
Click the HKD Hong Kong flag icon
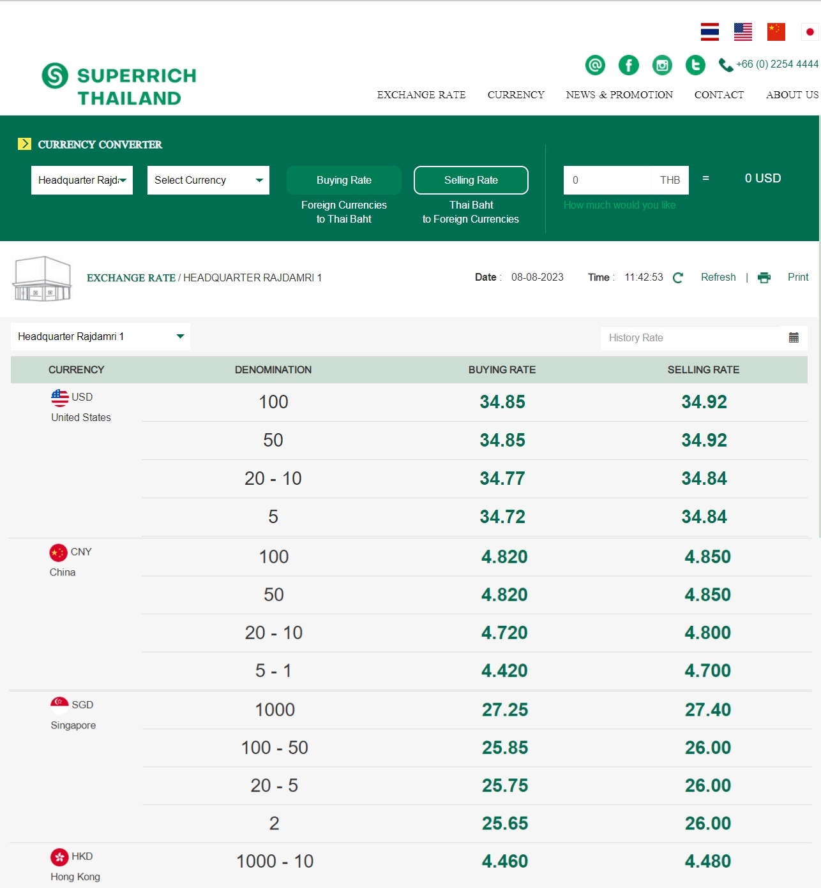[59, 857]
